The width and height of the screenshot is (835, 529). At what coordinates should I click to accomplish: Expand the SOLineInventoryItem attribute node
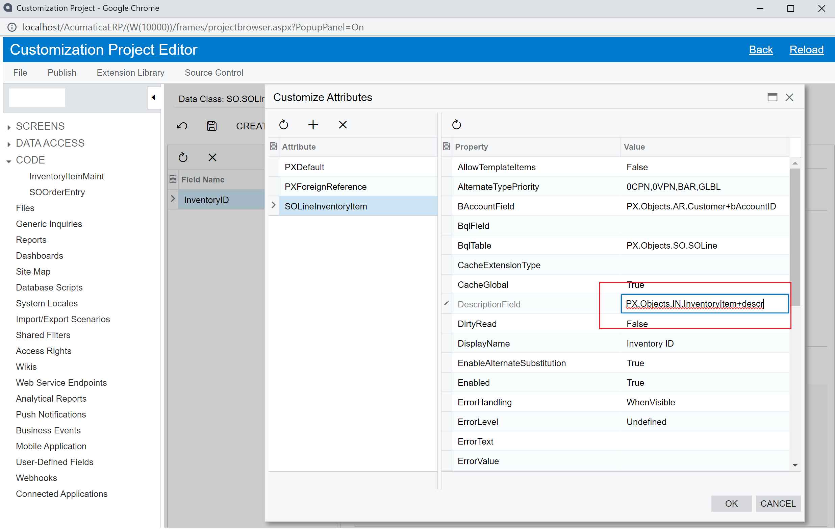pos(273,206)
